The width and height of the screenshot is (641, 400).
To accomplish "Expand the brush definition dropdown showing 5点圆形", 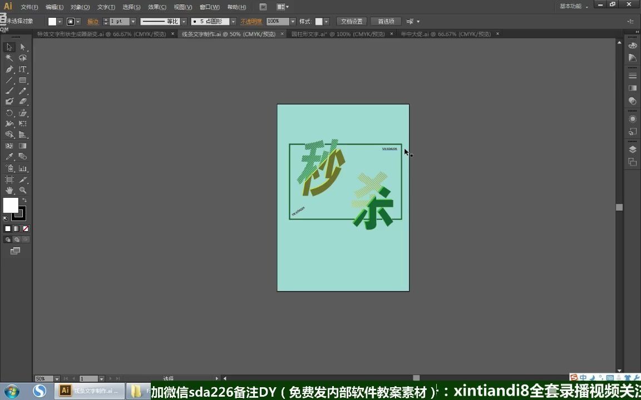I will 233,21.
